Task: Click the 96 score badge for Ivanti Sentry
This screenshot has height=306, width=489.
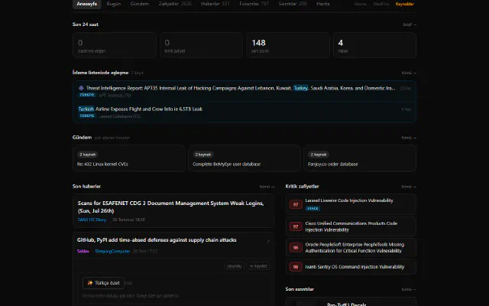Action: point(296,267)
